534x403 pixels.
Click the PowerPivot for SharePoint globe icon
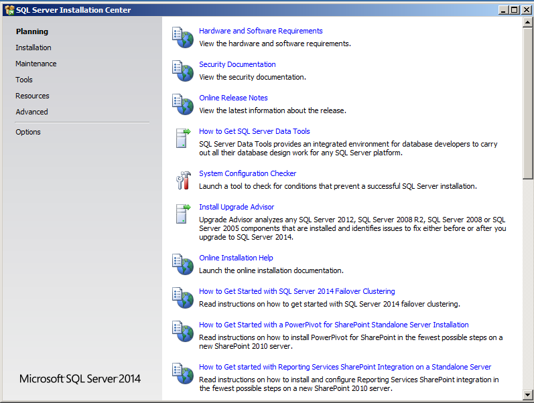coord(182,331)
